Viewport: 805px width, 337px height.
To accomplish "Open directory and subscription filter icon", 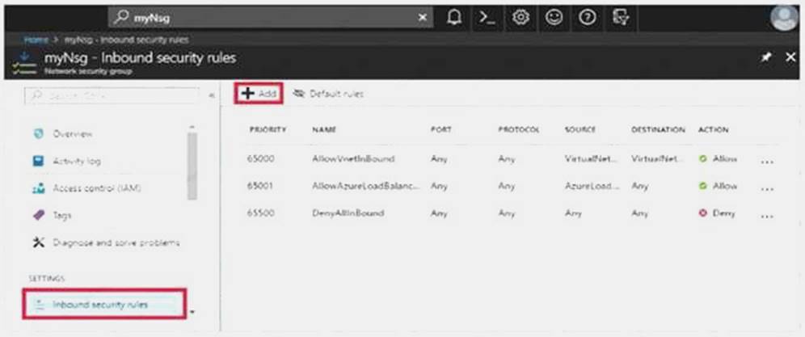I will 621,18.
